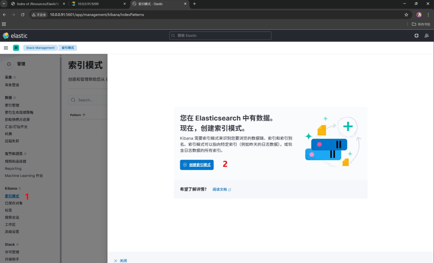Image resolution: width=434 pixels, height=263 pixels.
Task: Open 搜索会话 in the sidebar
Action: click(12, 218)
